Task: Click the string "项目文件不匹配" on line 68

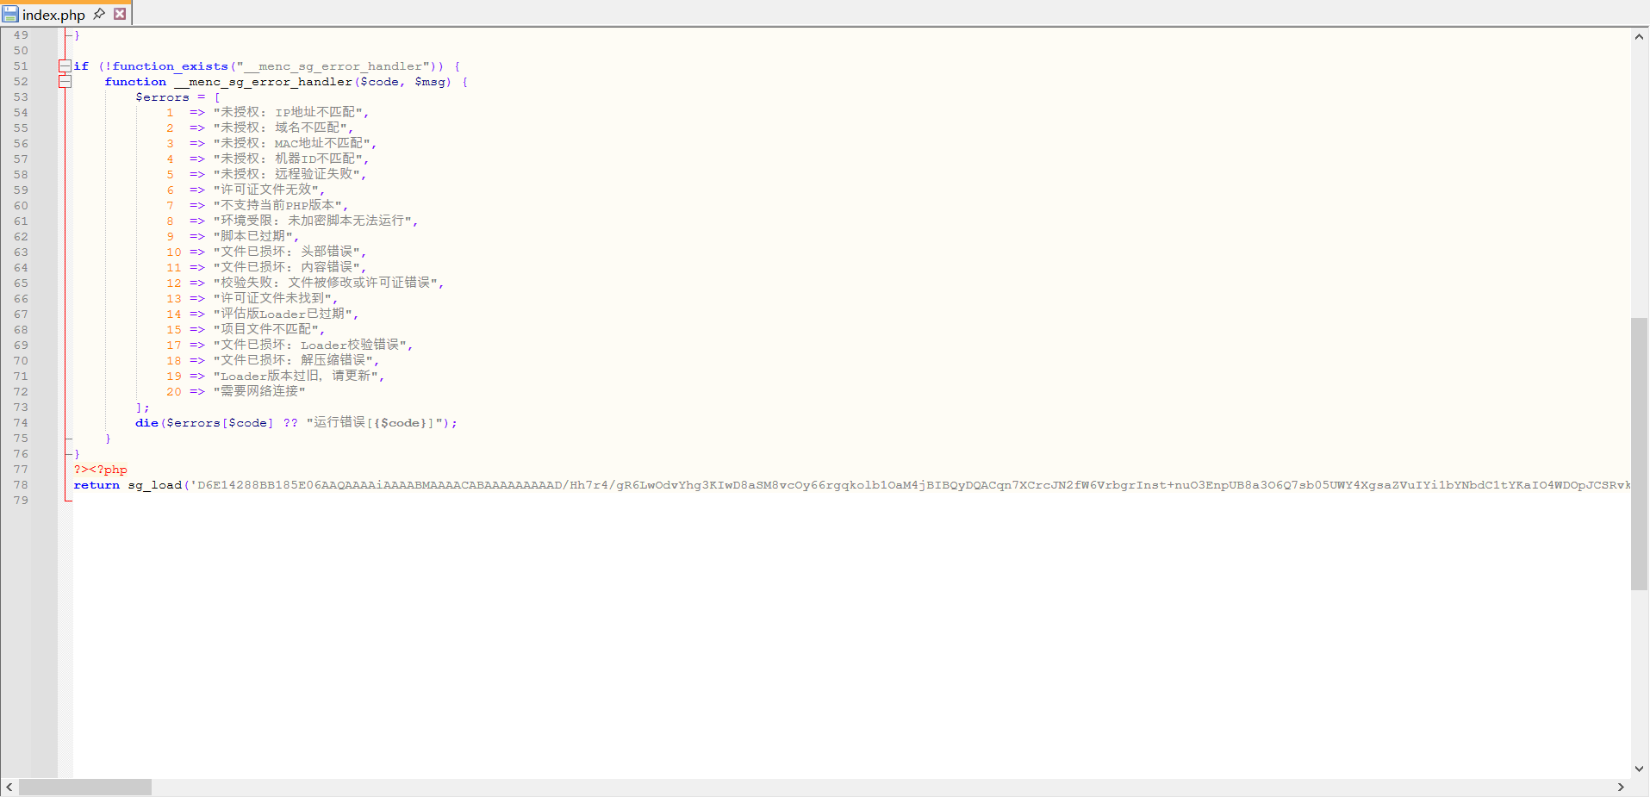Action: tap(265, 330)
